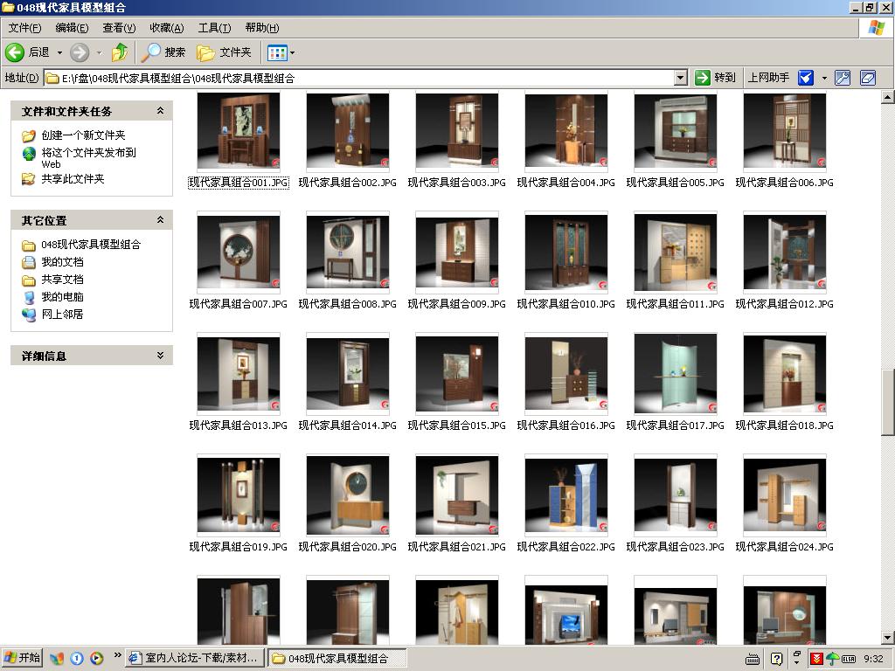Click the Views grid icon in toolbar
Screen dimensions: 895x671
tap(277, 52)
